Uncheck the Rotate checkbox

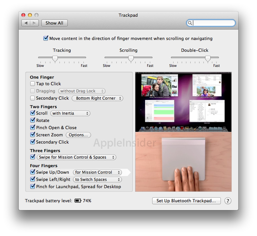(x=33, y=120)
